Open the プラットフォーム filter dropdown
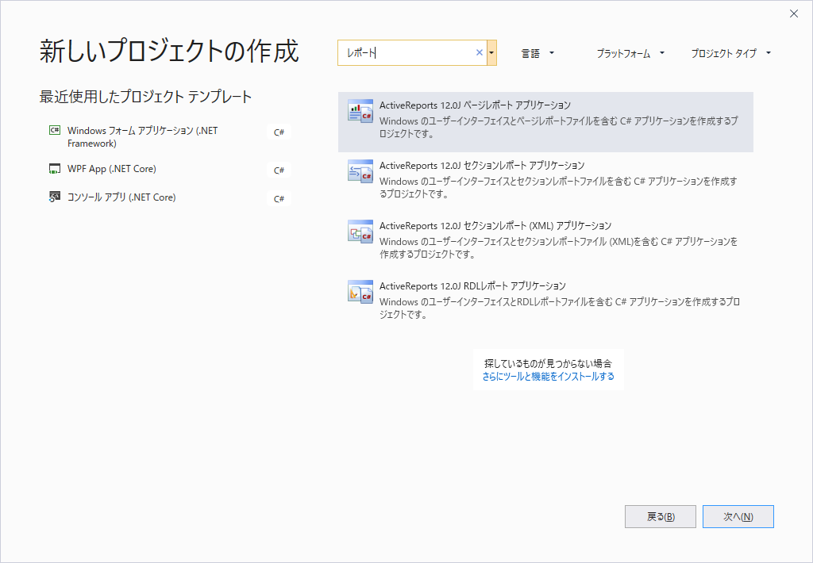 (630, 53)
